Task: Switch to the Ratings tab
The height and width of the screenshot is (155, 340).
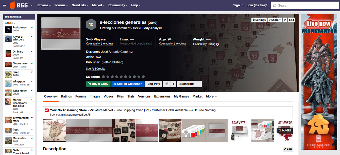Action: tap(66, 97)
